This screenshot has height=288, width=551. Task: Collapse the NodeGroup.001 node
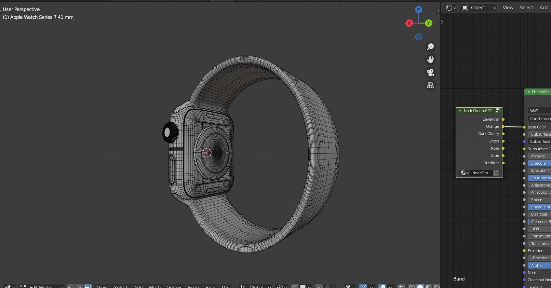(x=460, y=111)
